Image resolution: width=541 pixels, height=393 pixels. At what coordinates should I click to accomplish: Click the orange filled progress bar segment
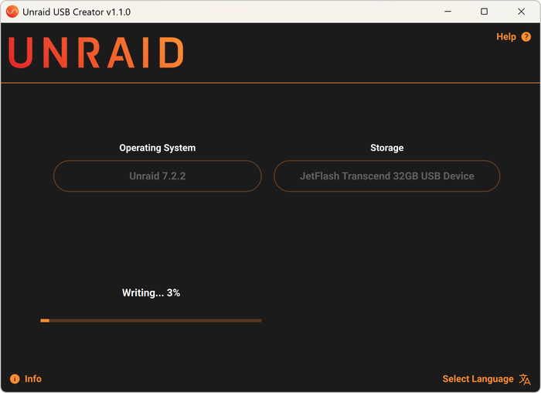[45, 320]
